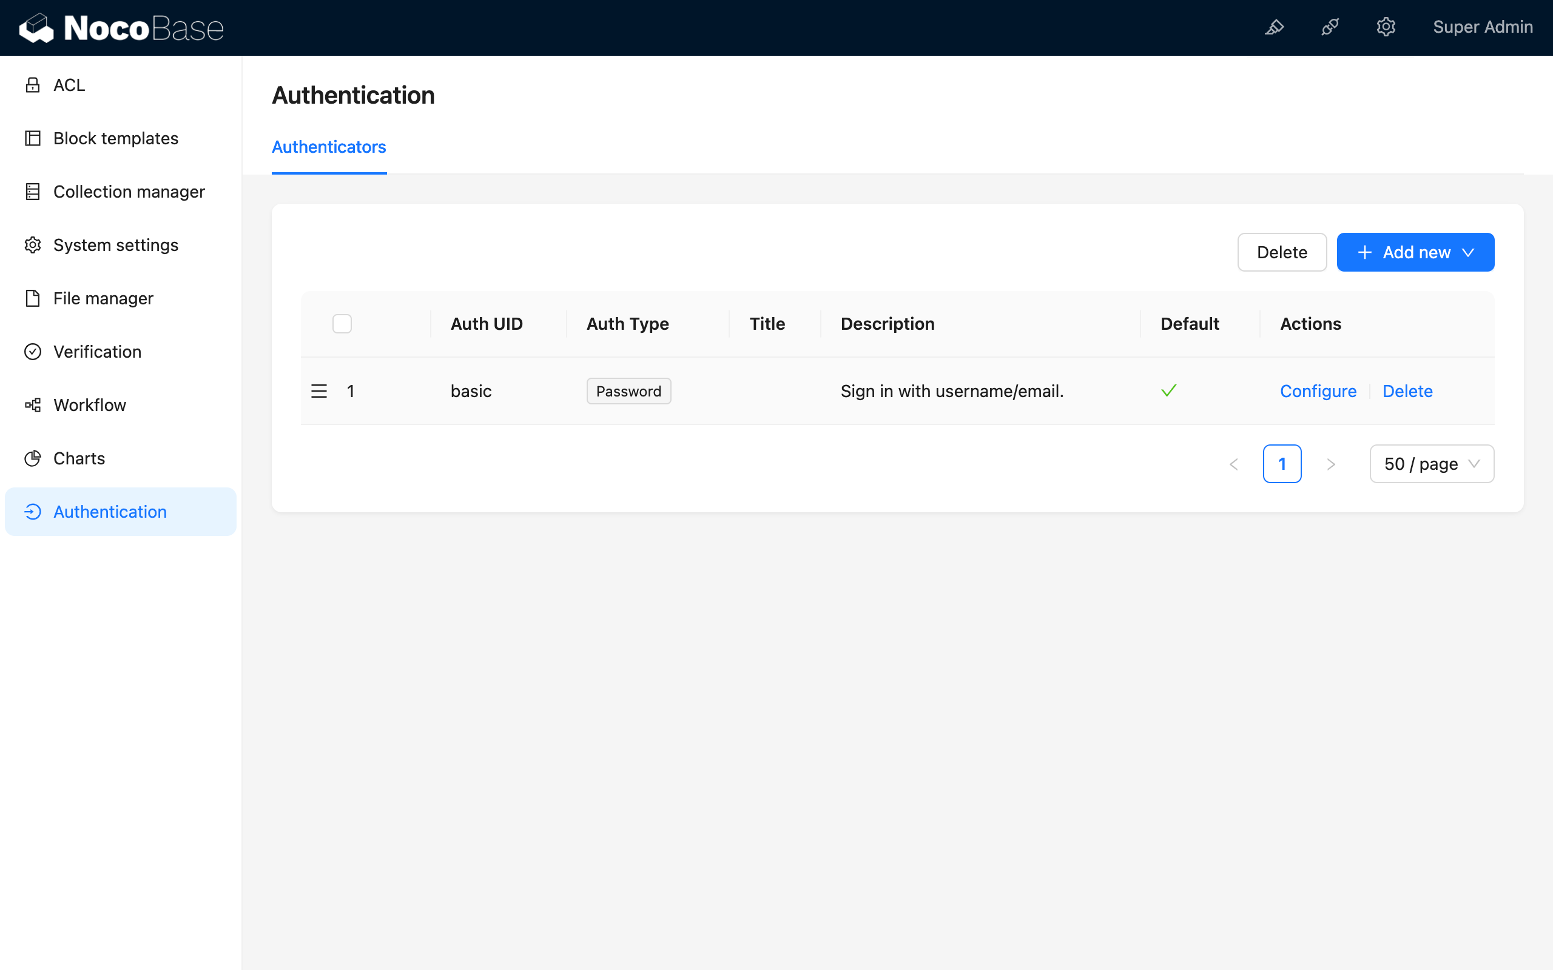This screenshot has height=970, width=1553.
Task: Click the settings gear icon in header
Action: point(1386,28)
